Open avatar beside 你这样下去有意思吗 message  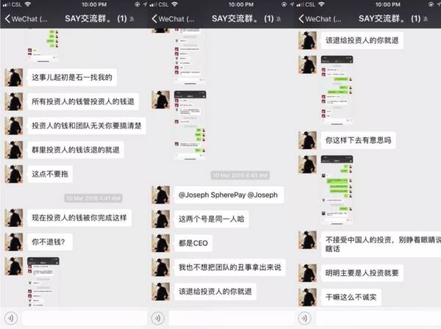tap(307, 140)
